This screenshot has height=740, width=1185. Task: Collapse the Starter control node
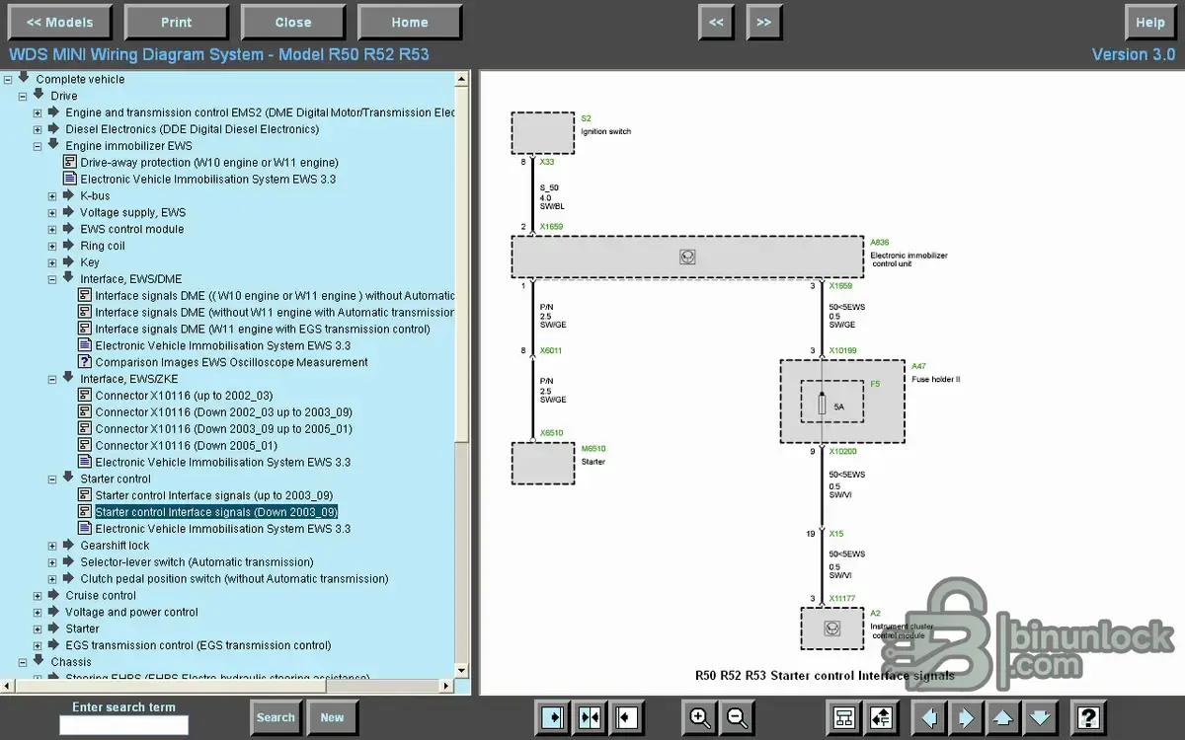[52, 479]
